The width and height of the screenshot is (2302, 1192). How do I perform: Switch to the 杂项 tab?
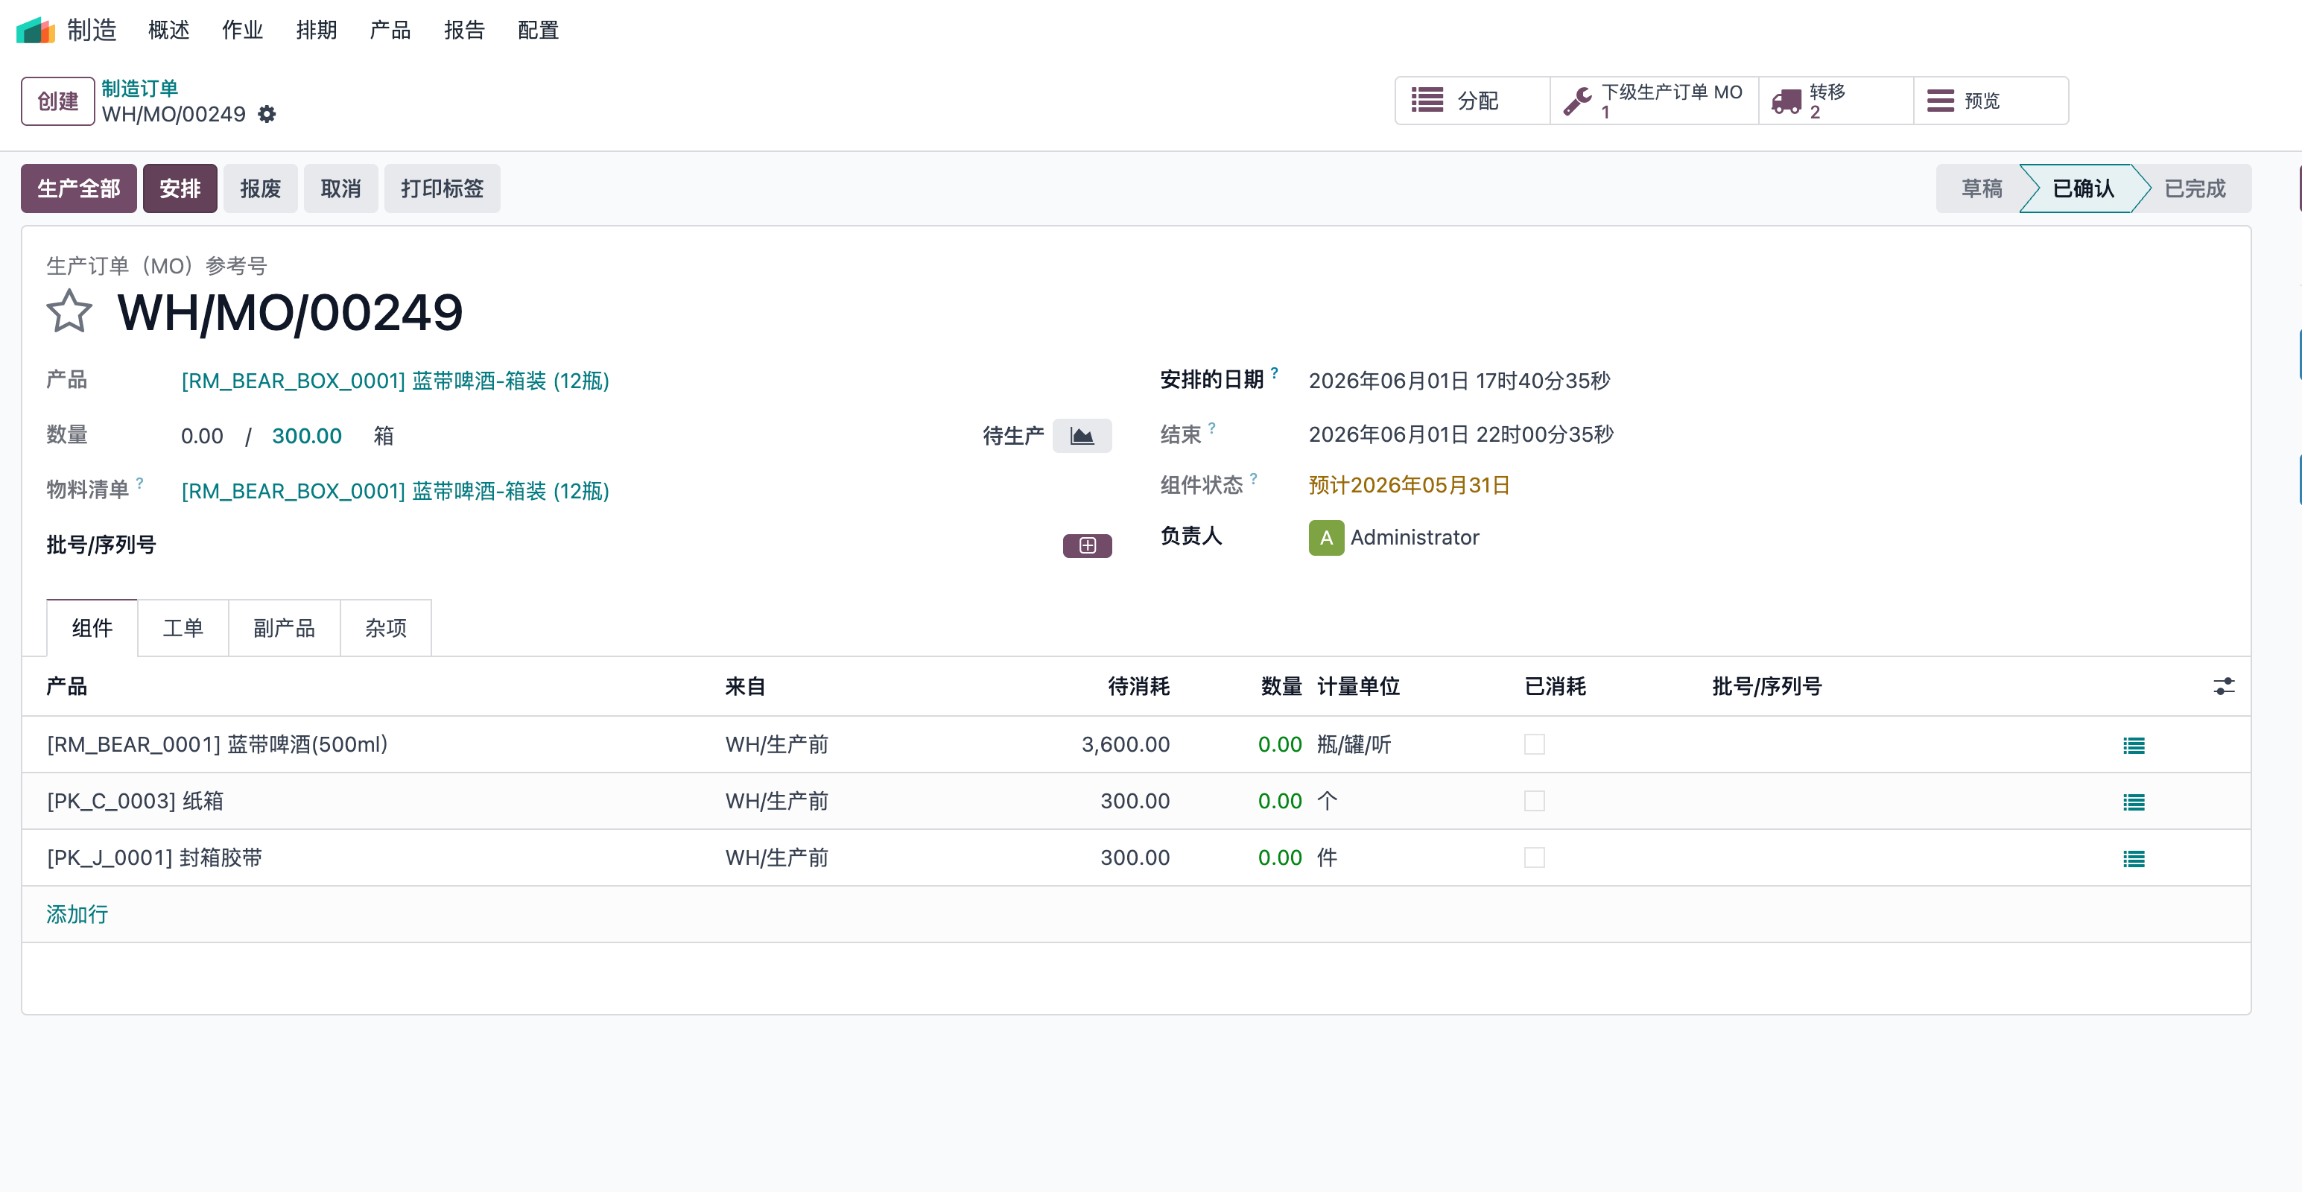386,628
